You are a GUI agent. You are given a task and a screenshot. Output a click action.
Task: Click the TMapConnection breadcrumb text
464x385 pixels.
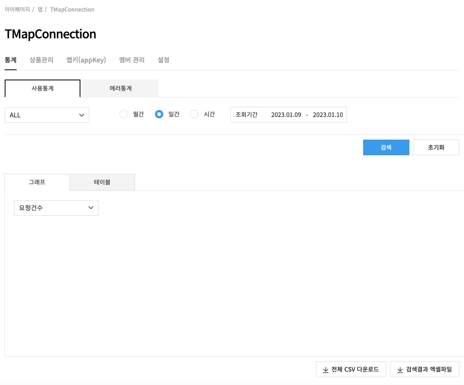pyautogui.click(x=72, y=9)
